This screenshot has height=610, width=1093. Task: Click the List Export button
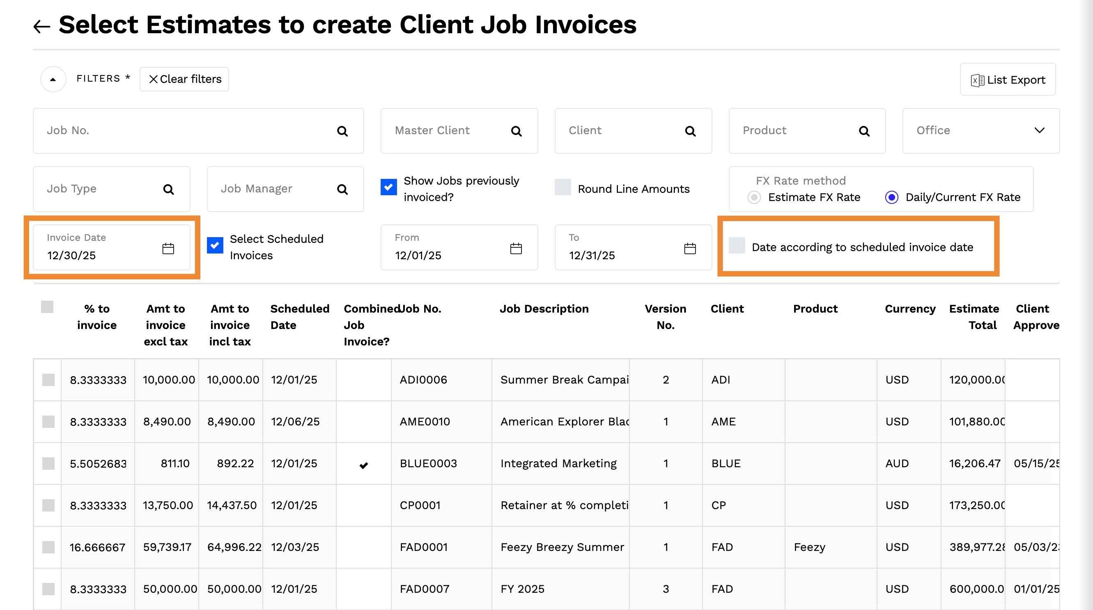coord(1008,80)
